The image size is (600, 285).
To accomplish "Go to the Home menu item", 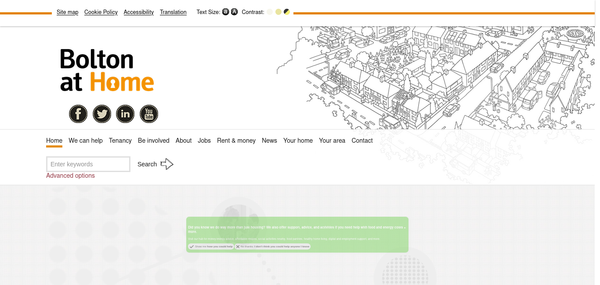I will [x=54, y=141].
